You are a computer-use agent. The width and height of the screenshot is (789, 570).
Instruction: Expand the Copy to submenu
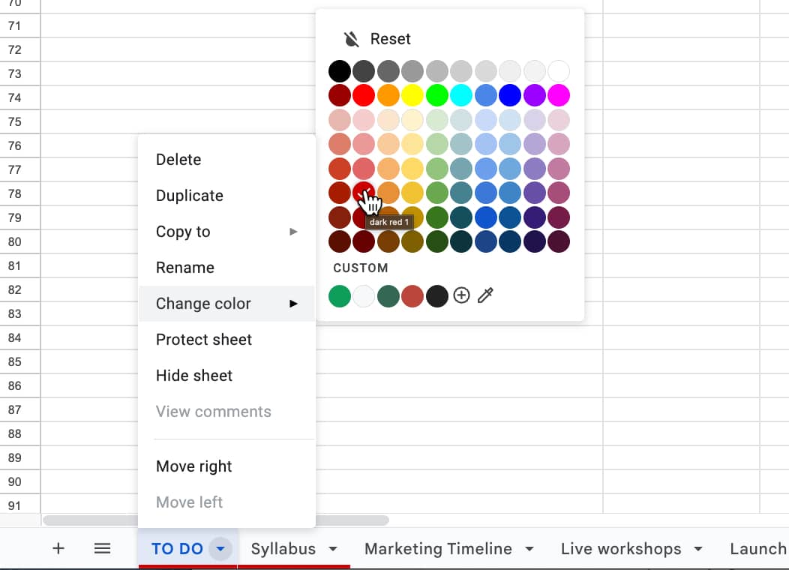coord(293,232)
